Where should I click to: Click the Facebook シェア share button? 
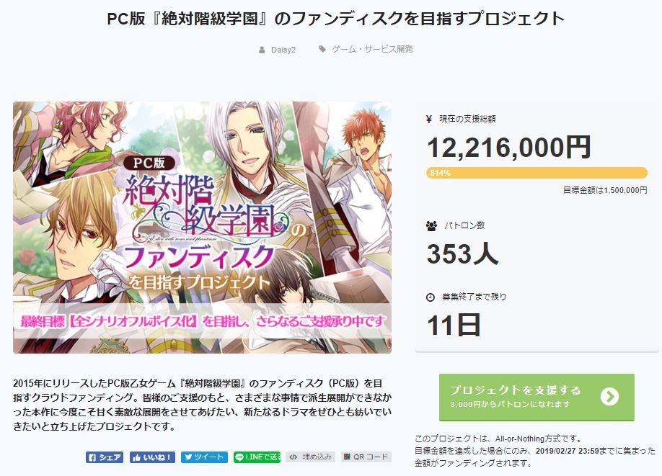click(105, 457)
